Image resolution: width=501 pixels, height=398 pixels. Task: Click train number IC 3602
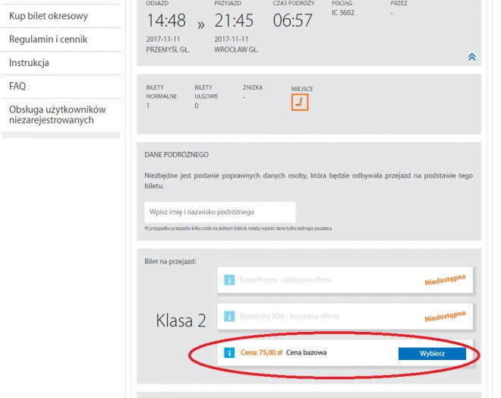(345, 13)
